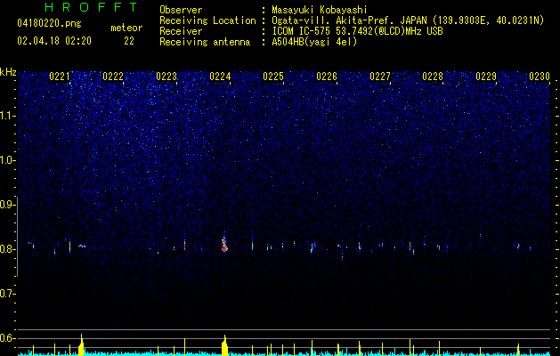Image resolution: width=560 pixels, height=356 pixels.
Task: Click the A504HB(yagi 4el) antenna text
Action: tap(314, 42)
